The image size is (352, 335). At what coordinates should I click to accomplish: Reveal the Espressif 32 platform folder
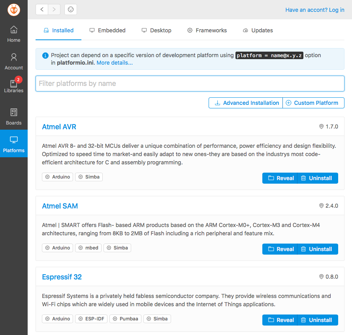point(280,320)
